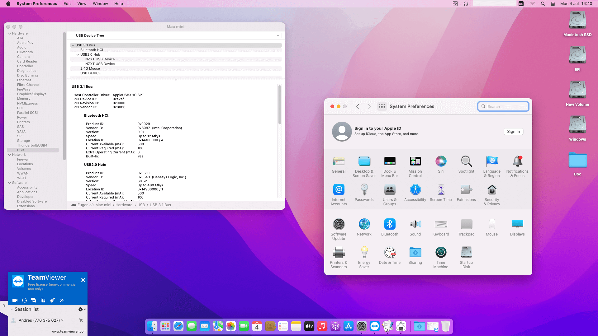
Task: Show more TeamViewer toolbar actions
Action: (x=62, y=300)
